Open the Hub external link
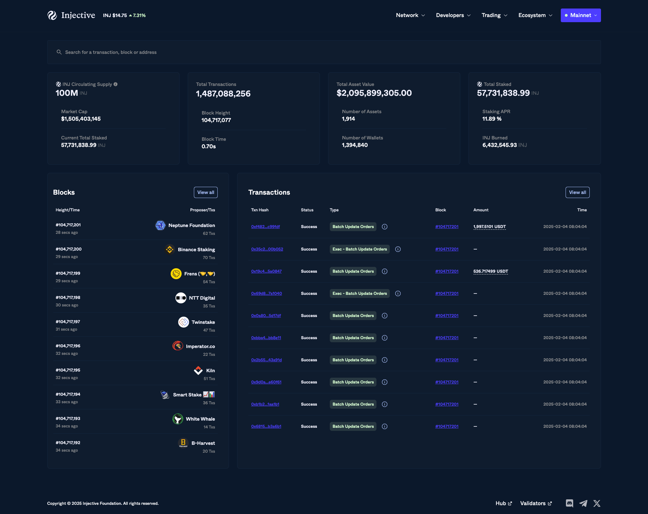Screen dimensions: 648x514 pos(504,503)
